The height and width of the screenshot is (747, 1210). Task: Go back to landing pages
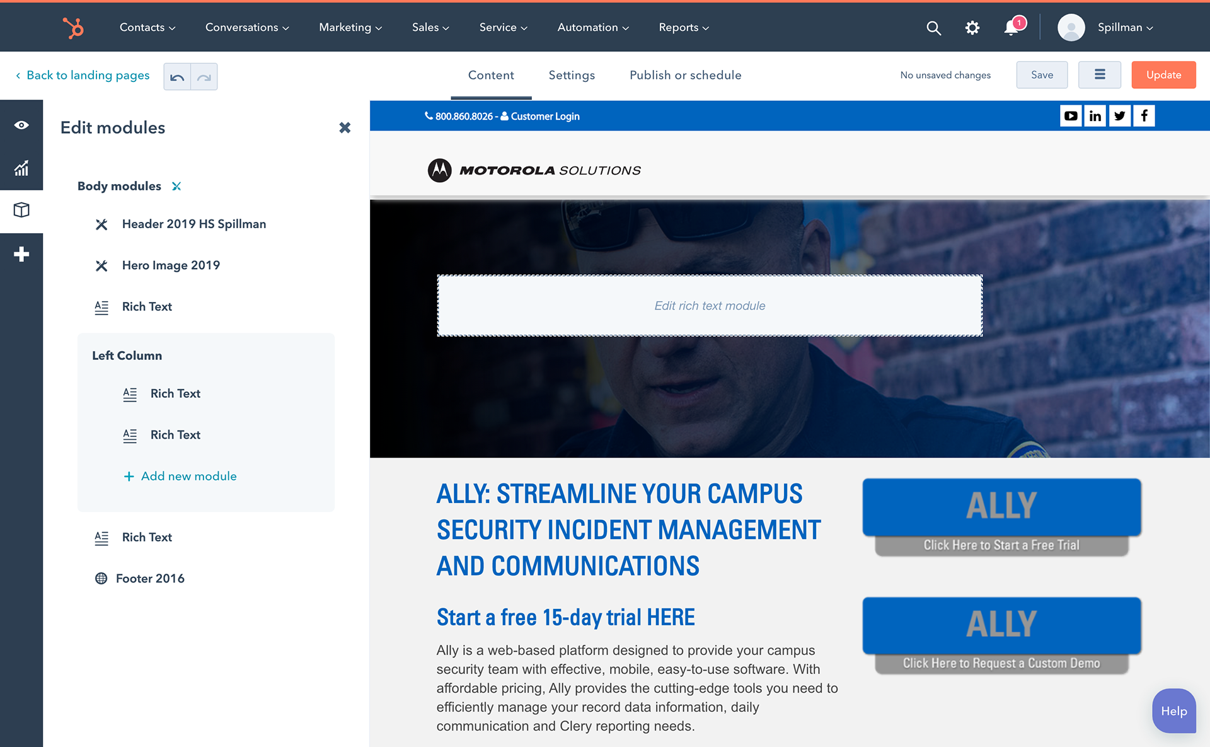pyautogui.click(x=83, y=75)
